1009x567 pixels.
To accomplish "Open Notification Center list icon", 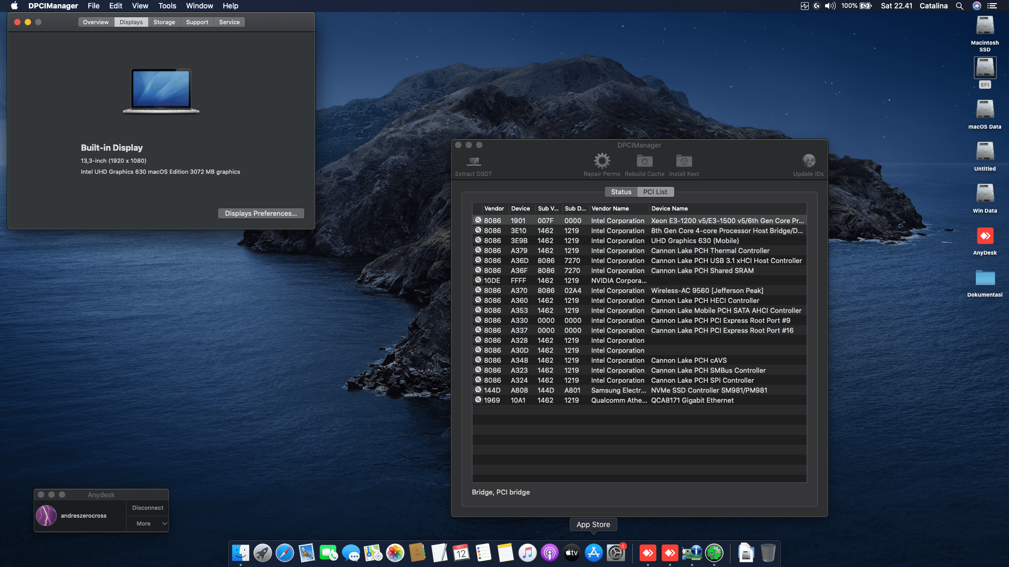I will click(992, 6).
